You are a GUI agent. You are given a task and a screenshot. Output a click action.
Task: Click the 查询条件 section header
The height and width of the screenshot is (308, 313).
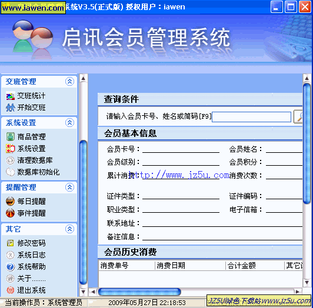200,99
